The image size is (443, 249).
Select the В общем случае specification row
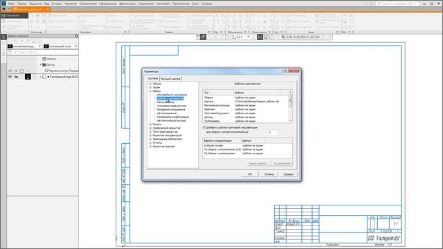(x=247, y=145)
